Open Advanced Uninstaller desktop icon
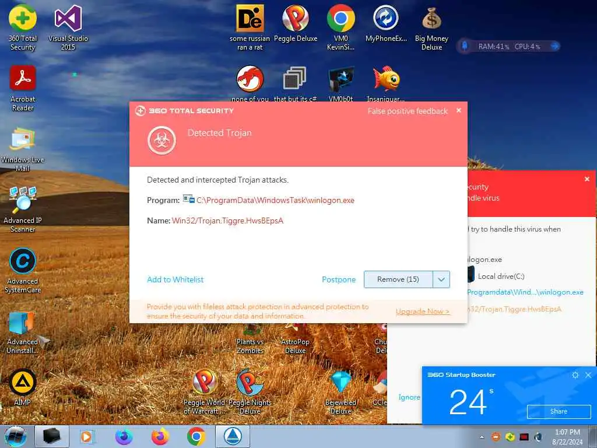The width and height of the screenshot is (597, 448). (x=23, y=331)
